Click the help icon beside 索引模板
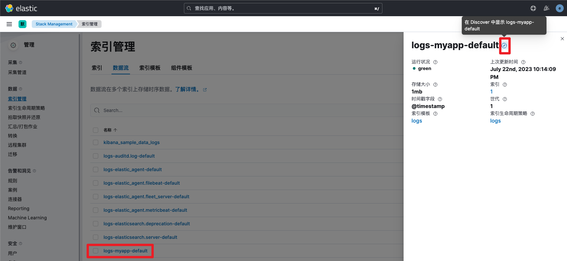The image size is (567, 261). click(x=435, y=114)
